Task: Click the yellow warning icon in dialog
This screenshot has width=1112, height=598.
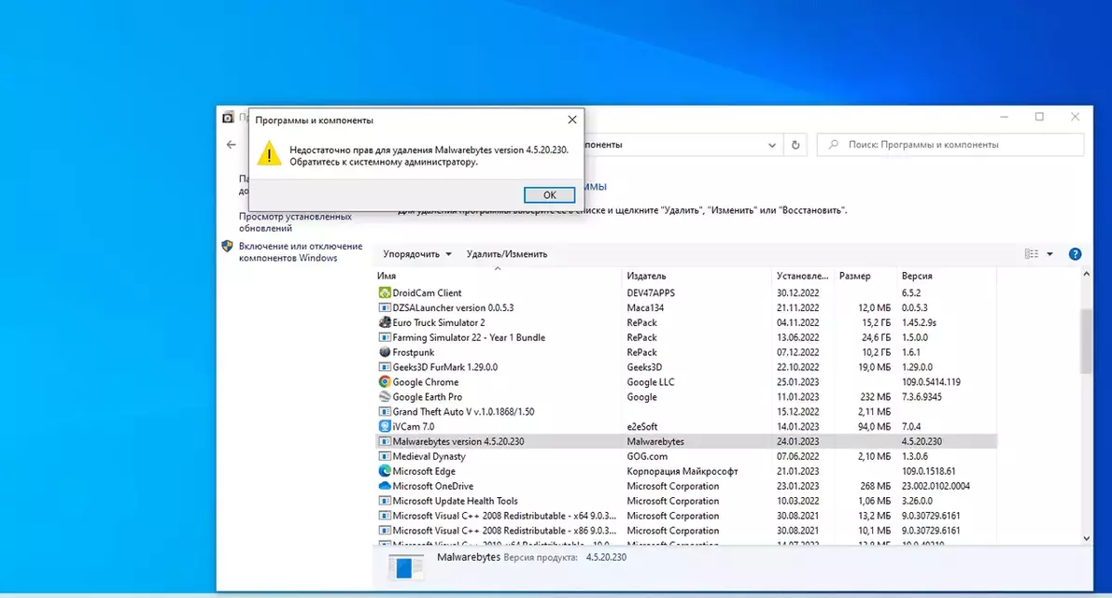Action: [x=269, y=153]
